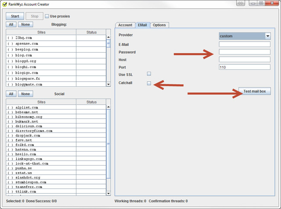Click the E-Mail input field
The width and height of the screenshot is (281, 209).
click(x=245, y=44)
